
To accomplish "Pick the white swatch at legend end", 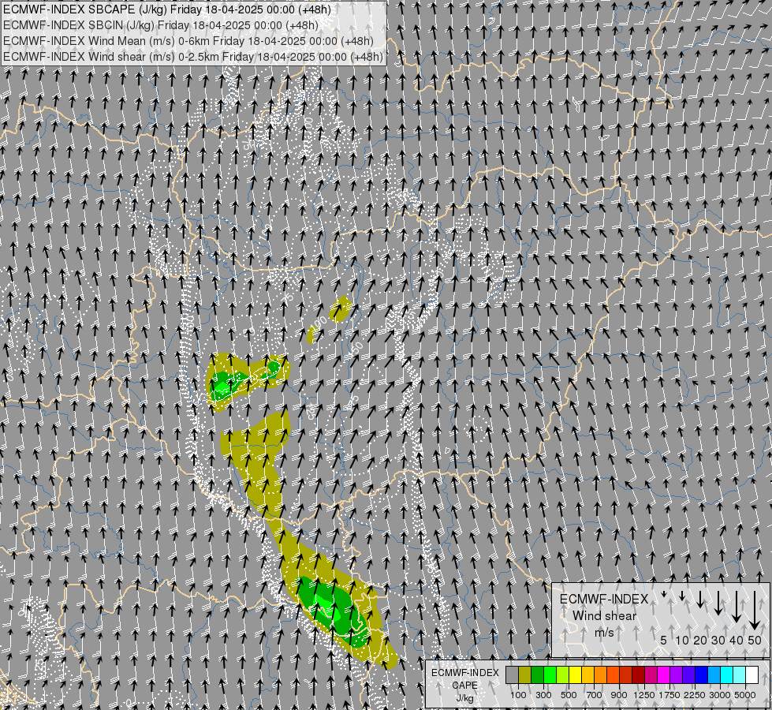I will click(751, 674).
